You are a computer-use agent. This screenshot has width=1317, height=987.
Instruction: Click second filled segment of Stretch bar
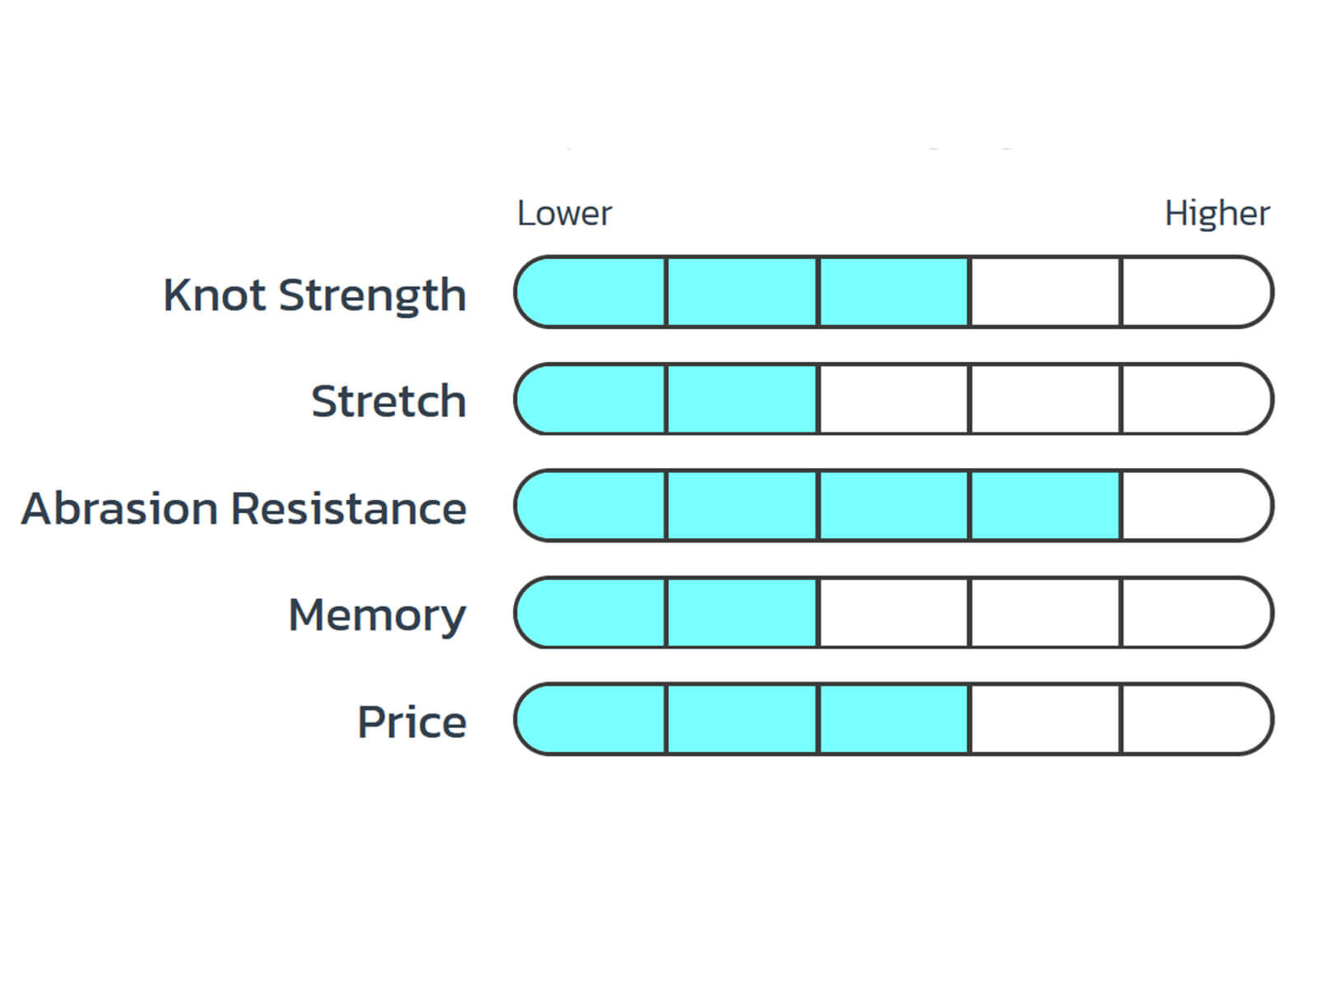(742, 399)
